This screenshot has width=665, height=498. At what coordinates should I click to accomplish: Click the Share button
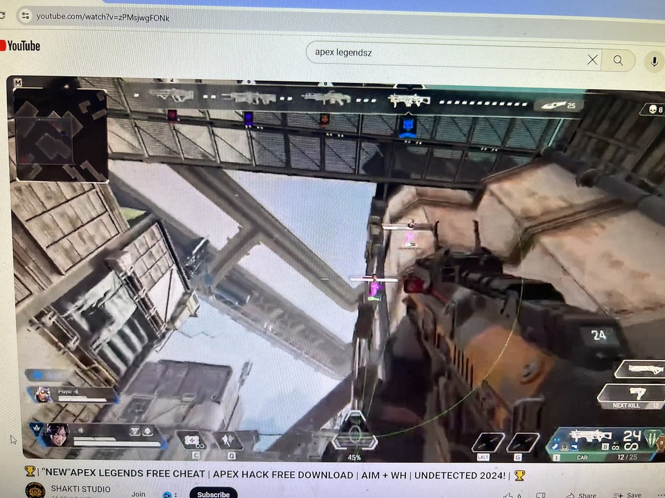(x=581, y=495)
